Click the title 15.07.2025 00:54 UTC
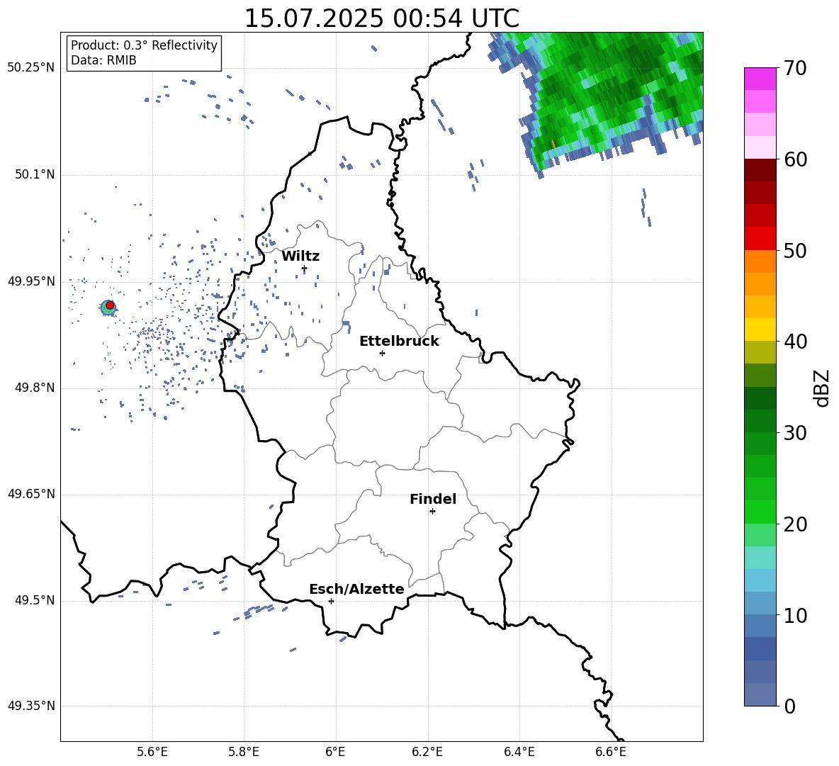This screenshot has height=766, width=839. (382, 18)
